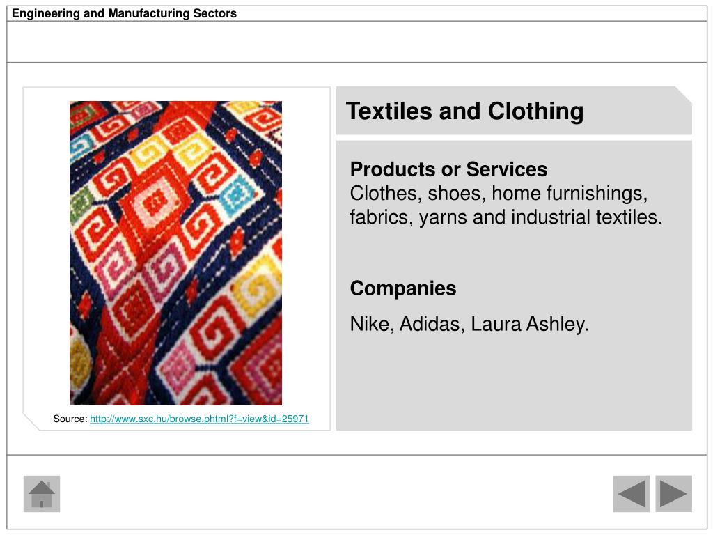Open the sxc.hu source hyperlink

tap(199, 419)
